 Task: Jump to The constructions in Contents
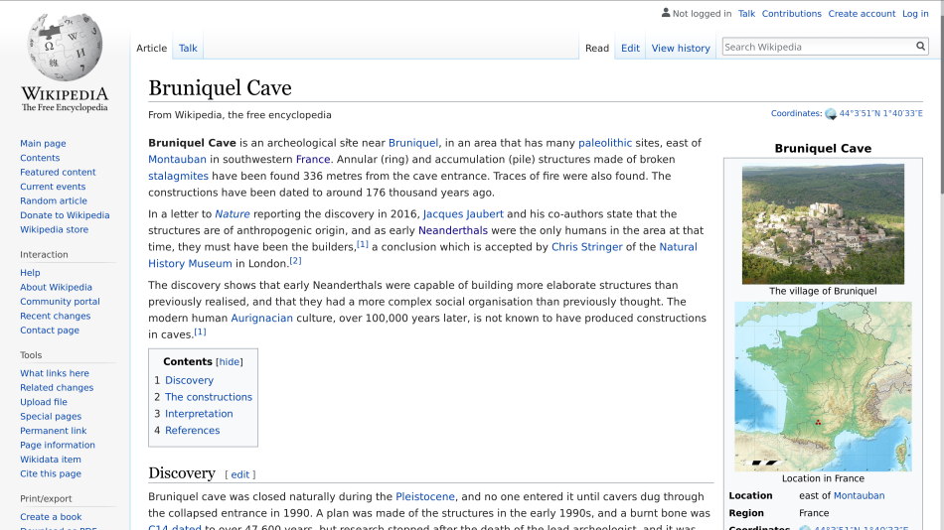click(x=209, y=397)
